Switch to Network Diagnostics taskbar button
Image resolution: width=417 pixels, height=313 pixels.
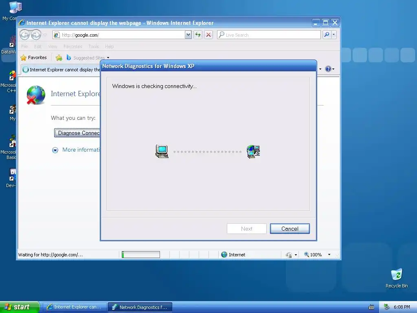coord(140,307)
